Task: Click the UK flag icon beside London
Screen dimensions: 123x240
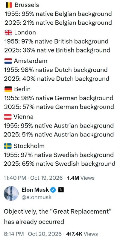Action: pos(8,33)
